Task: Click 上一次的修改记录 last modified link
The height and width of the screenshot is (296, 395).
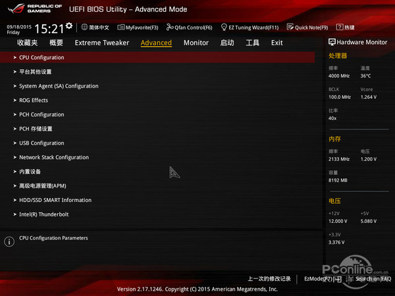Action: [x=269, y=279]
